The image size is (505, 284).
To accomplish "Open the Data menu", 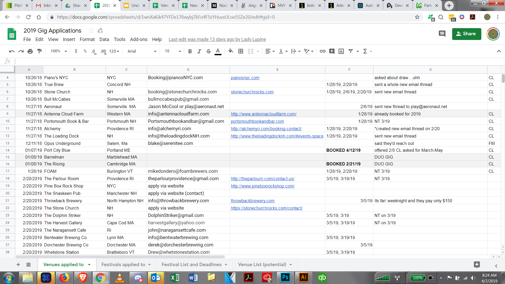I will pos(104,39).
